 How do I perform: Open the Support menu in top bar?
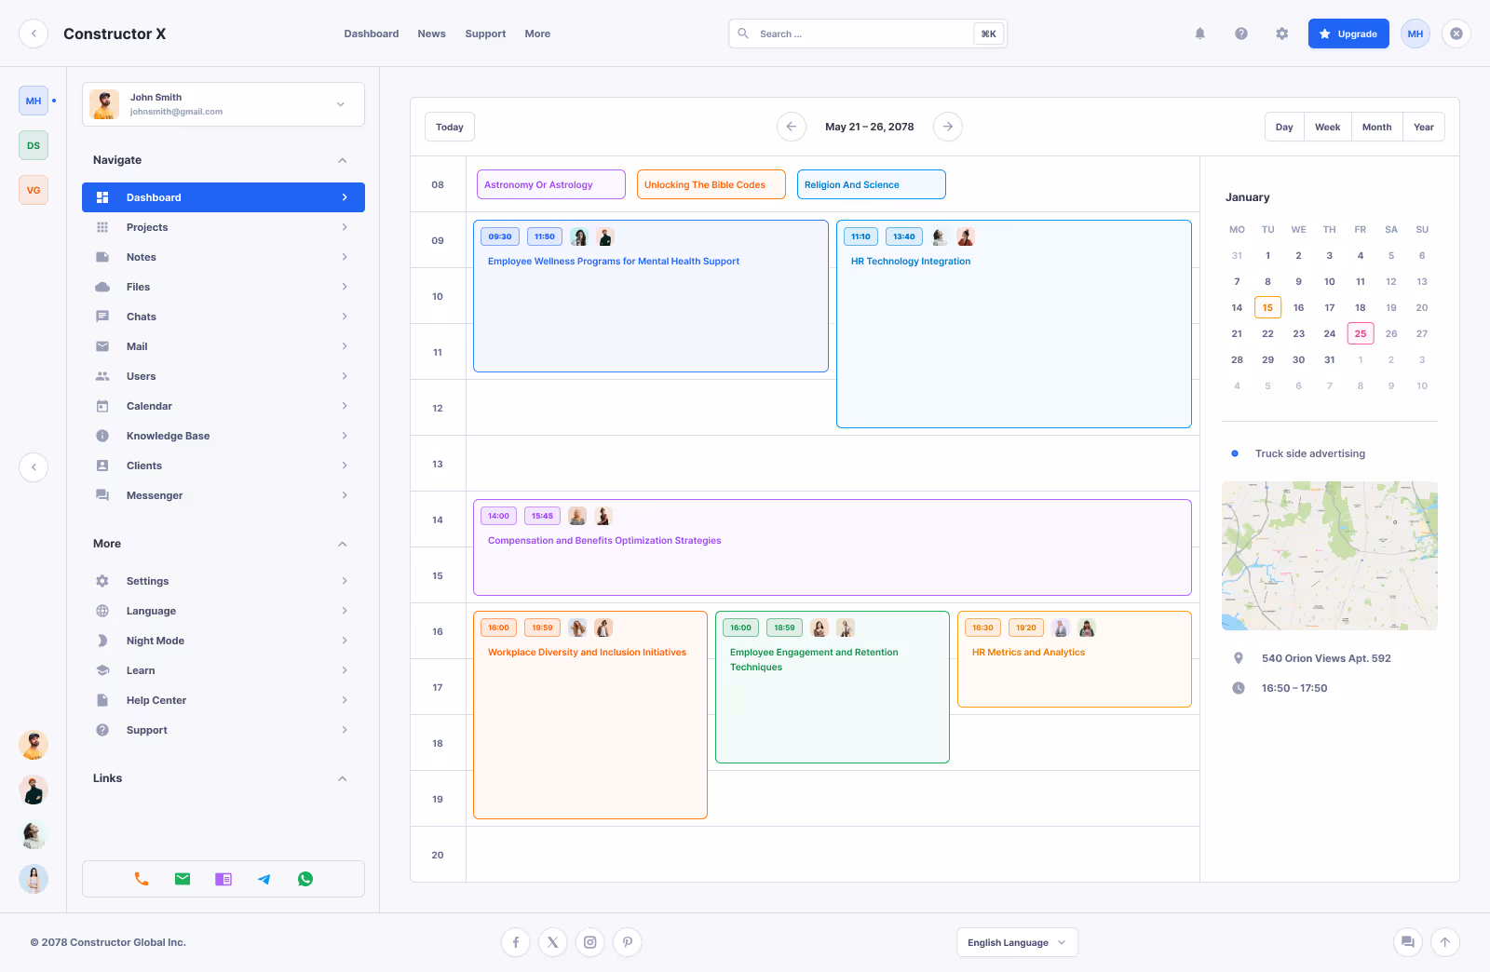point(485,34)
